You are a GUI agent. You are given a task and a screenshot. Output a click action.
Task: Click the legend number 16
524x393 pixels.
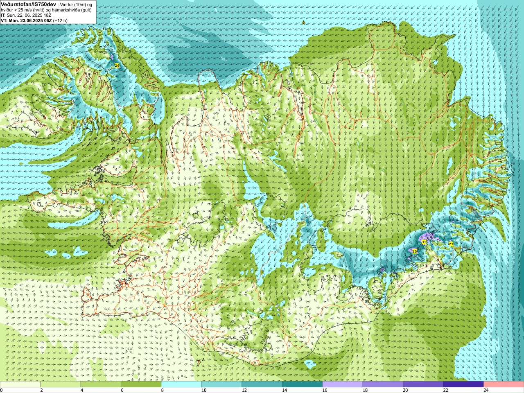pyautogui.click(x=324, y=390)
